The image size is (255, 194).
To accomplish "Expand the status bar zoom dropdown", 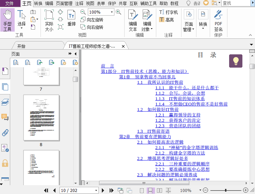I will [x=200, y=190].
